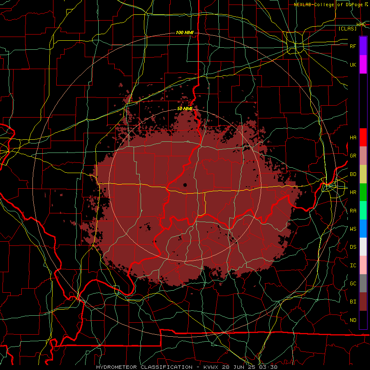Click the "GR" legend label
Viewport: 370px width, 370px height.
(353, 156)
